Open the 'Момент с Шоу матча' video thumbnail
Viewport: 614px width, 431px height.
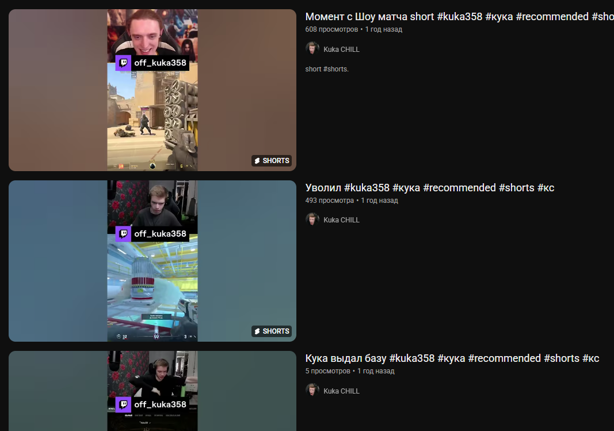point(152,90)
